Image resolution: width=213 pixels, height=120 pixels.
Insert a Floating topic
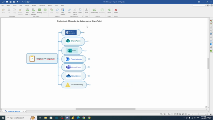tap(39, 11)
